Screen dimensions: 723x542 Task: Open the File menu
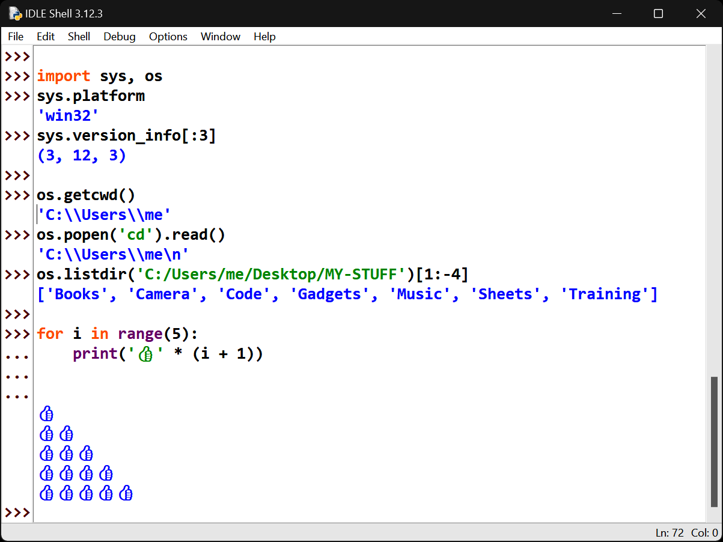pyautogui.click(x=16, y=37)
